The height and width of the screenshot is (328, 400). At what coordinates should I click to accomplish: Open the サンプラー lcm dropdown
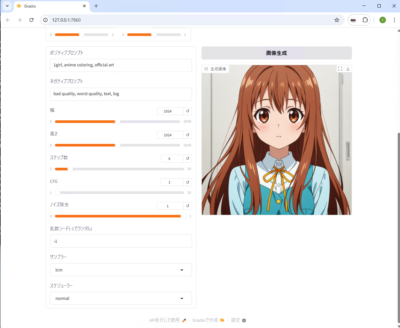pyautogui.click(x=121, y=270)
